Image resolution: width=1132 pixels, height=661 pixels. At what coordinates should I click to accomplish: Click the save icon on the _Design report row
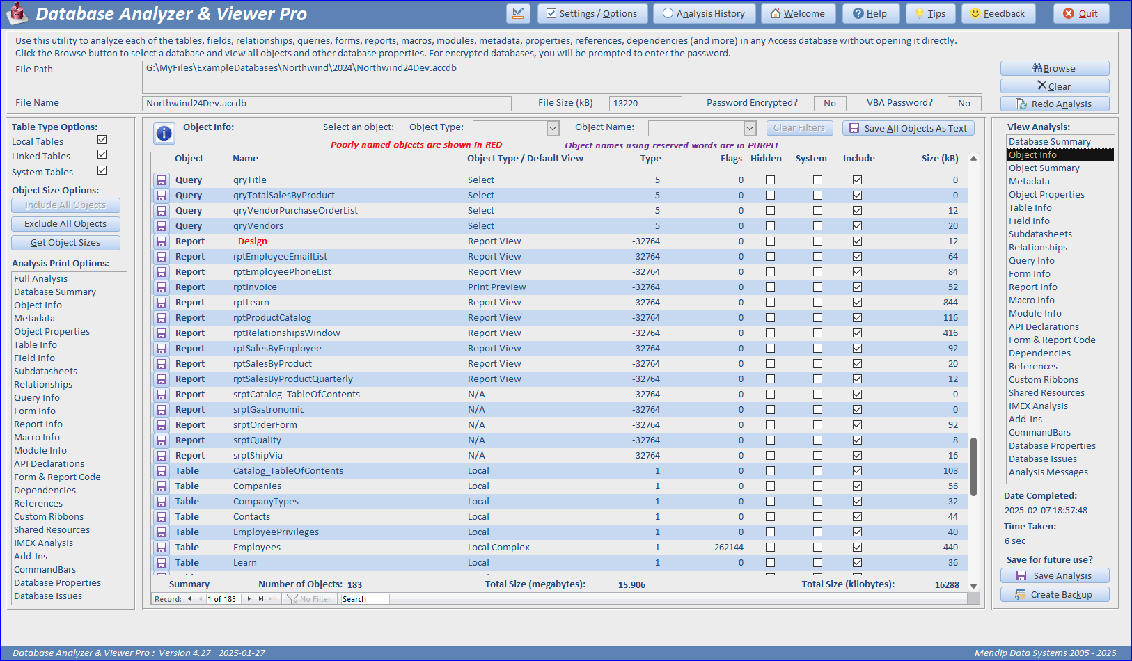tap(162, 241)
